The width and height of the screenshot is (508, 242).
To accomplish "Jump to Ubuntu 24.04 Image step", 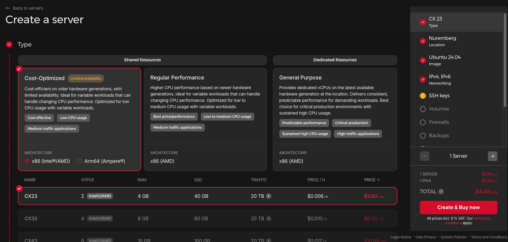I will [x=456, y=60].
